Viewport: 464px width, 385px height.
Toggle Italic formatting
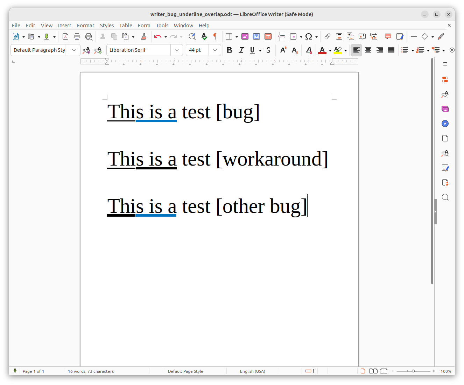click(x=241, y=50)
